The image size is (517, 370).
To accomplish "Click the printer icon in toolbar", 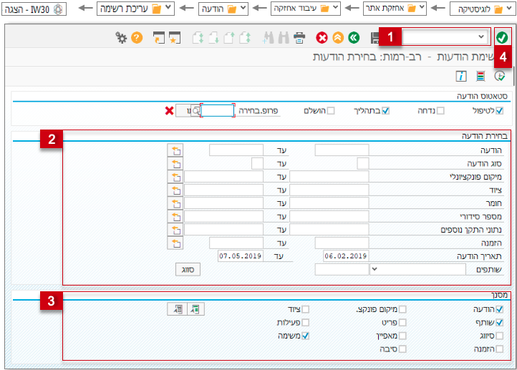I will click(299, 37).
